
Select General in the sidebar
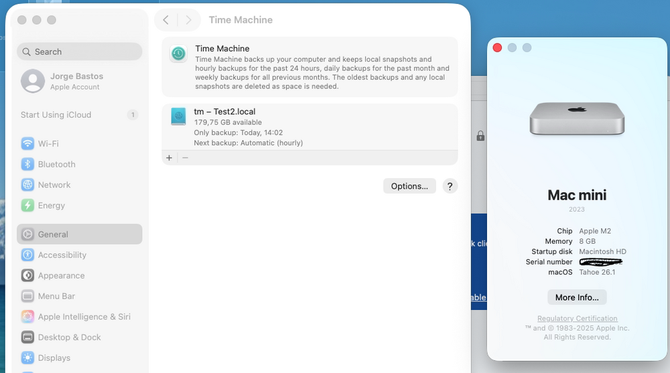80,234
